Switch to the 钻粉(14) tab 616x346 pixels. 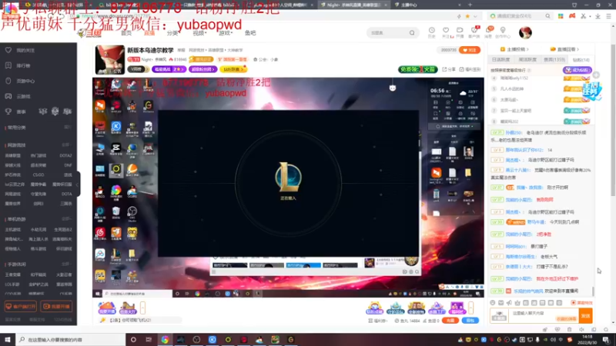[x=581, y=60]
